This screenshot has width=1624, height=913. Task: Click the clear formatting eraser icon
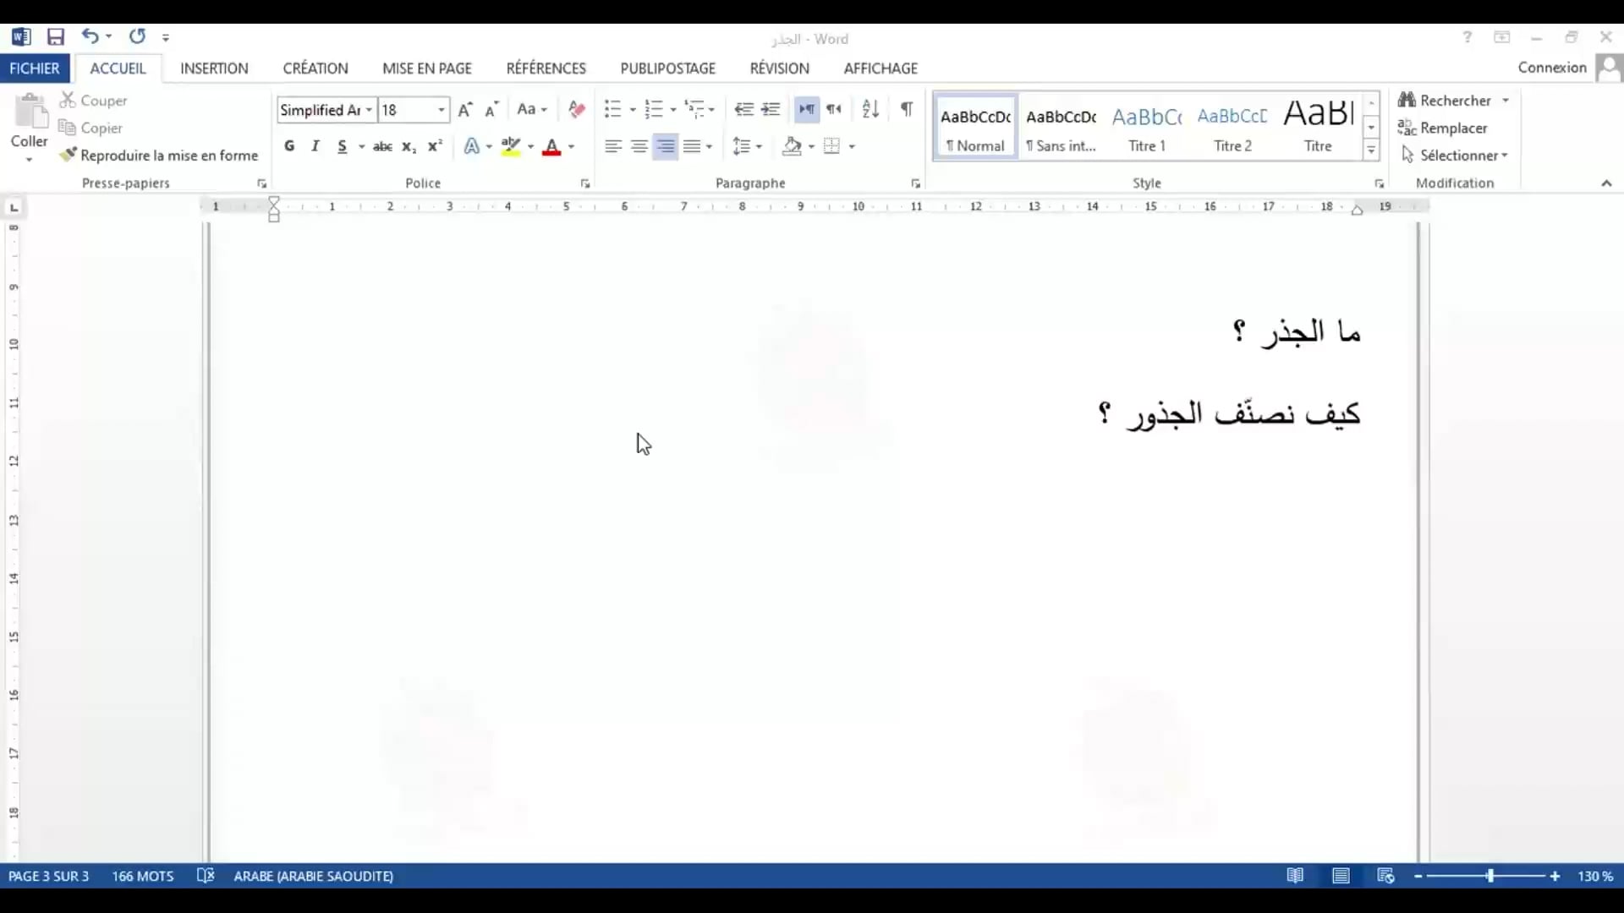[x=577, y=109]
